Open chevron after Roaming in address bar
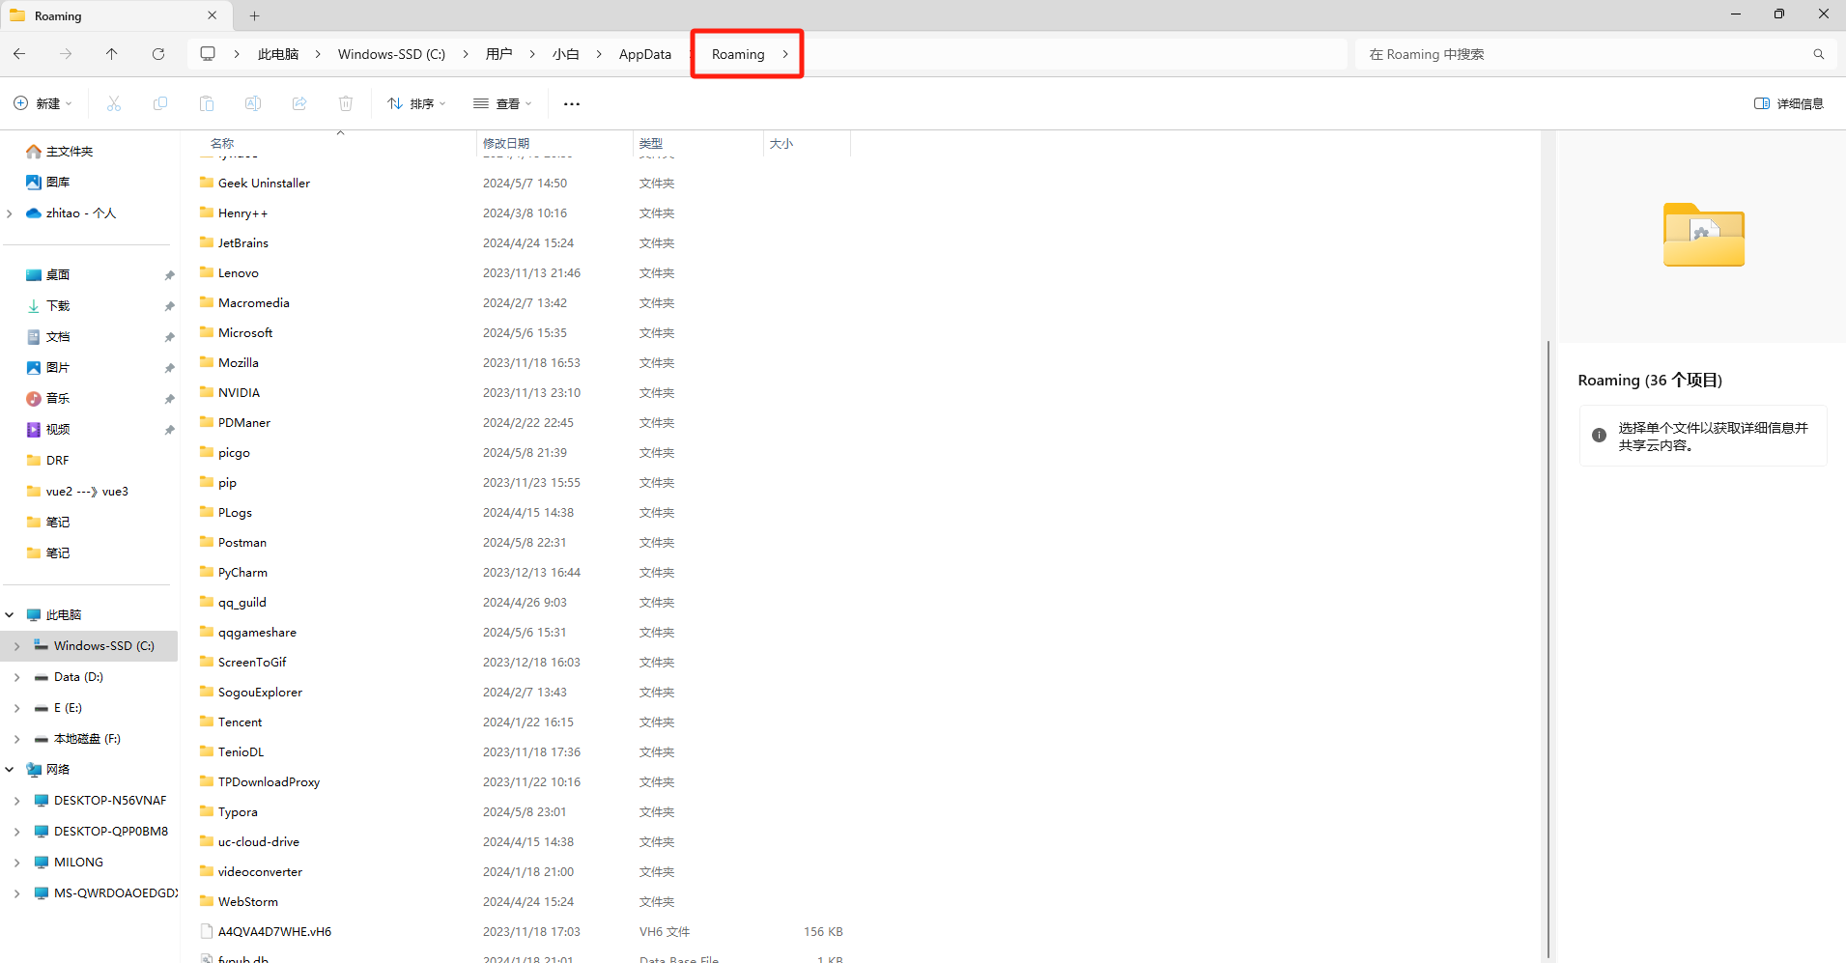The image size is (1846, 963). [785, 54]
